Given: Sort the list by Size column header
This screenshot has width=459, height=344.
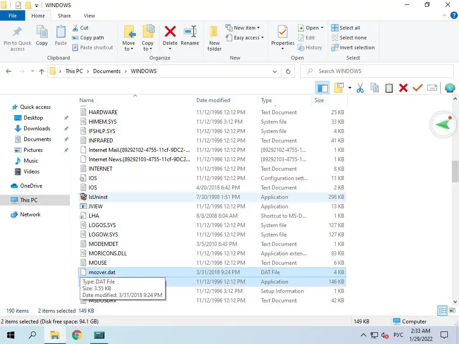Looking at the screenshot, I should point(330,100).
